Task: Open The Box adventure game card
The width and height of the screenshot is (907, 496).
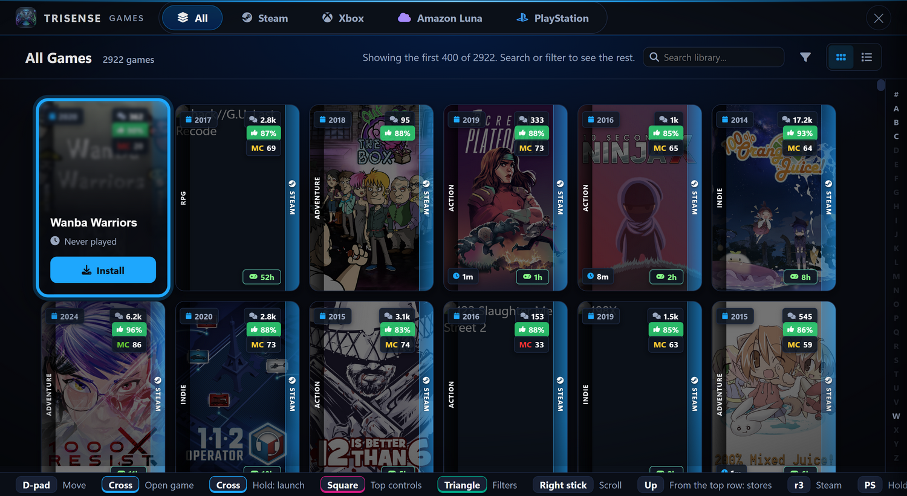Action: pos(371,198)
